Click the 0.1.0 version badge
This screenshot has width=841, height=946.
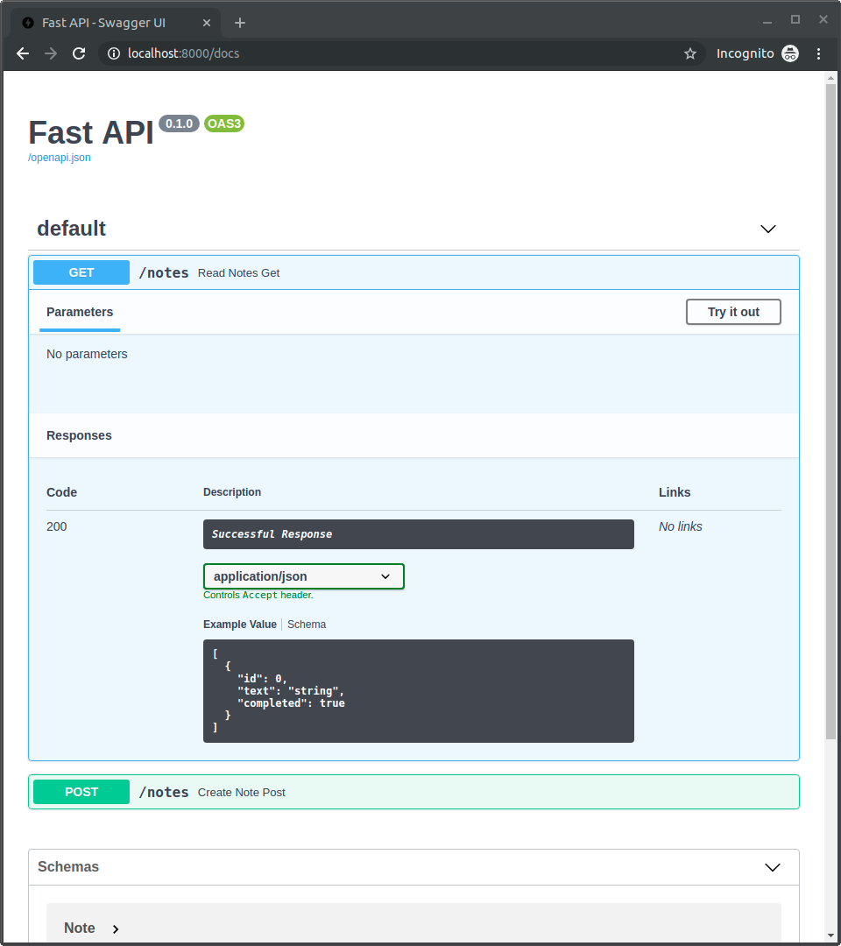pyautogui.click(x=179, y=124)
